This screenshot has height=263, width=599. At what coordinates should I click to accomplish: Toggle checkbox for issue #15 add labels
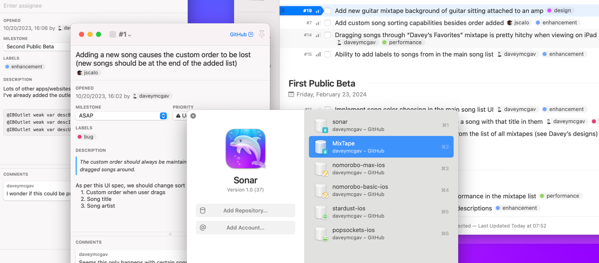click(x=328, y=54)
